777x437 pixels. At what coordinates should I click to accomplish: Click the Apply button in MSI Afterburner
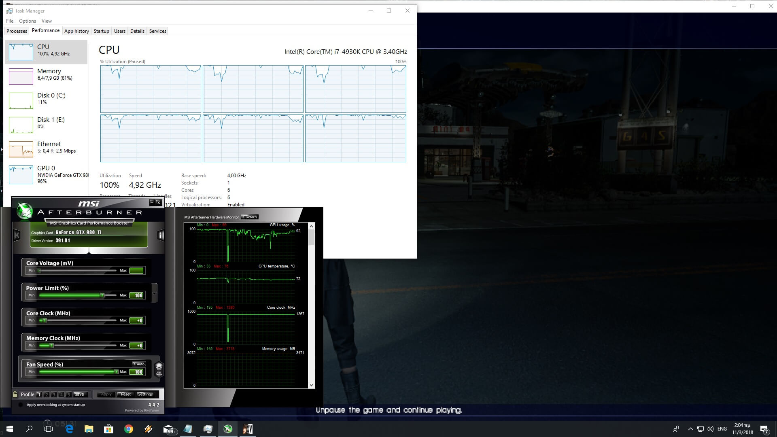click(x=106, y=395)
